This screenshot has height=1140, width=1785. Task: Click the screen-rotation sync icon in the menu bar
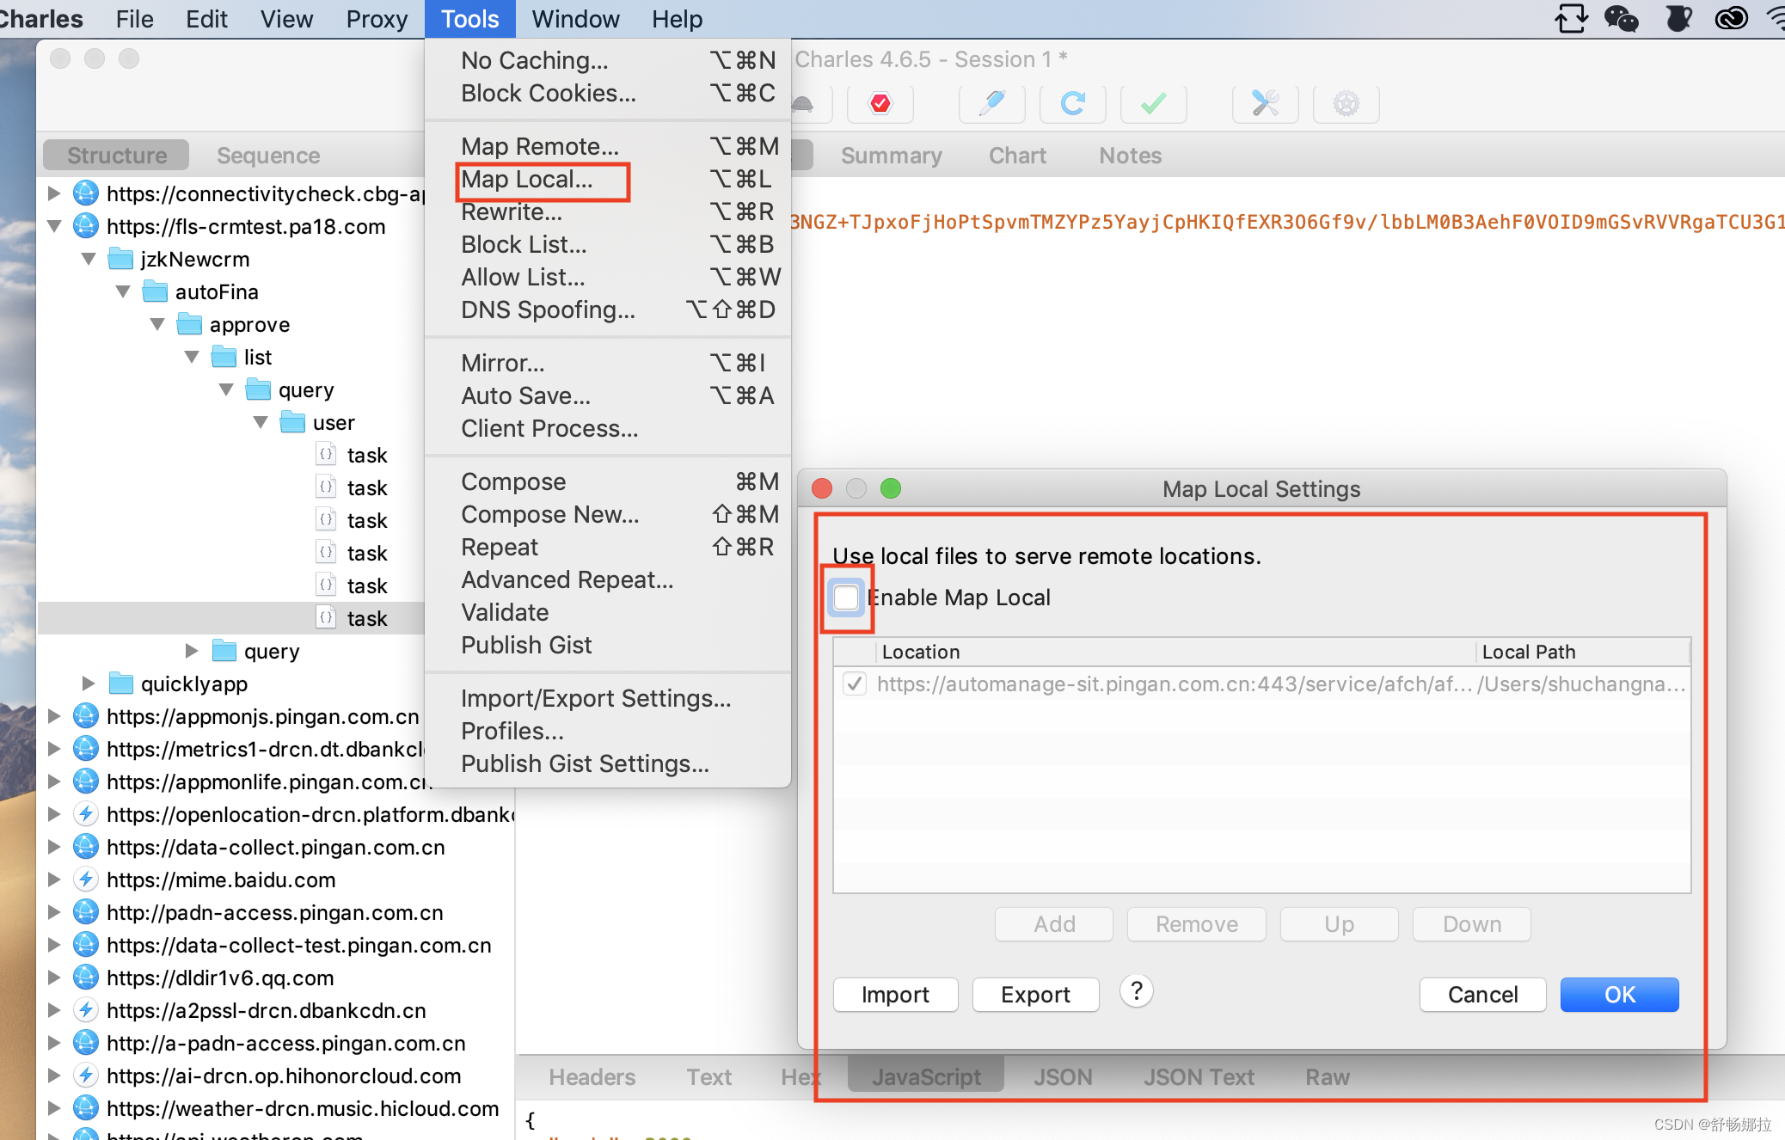(x=1570, y=18)
